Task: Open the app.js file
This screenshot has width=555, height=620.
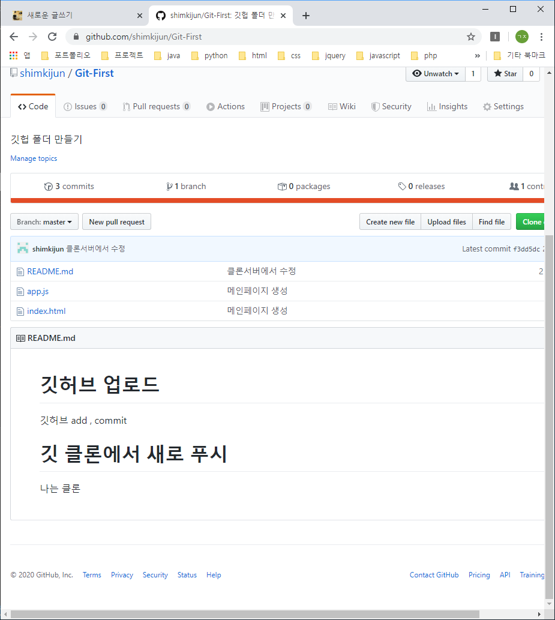Action: point(38,292)
